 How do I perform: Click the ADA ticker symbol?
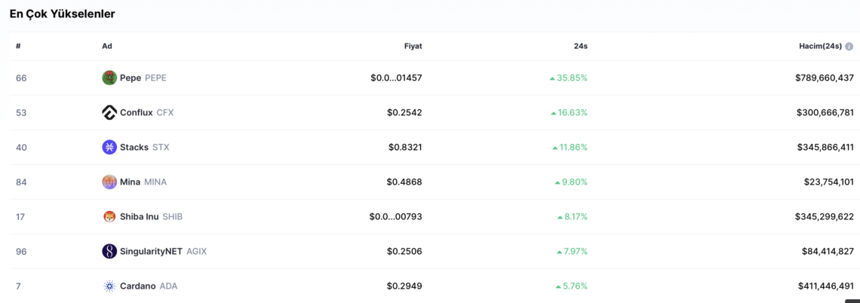168,286
